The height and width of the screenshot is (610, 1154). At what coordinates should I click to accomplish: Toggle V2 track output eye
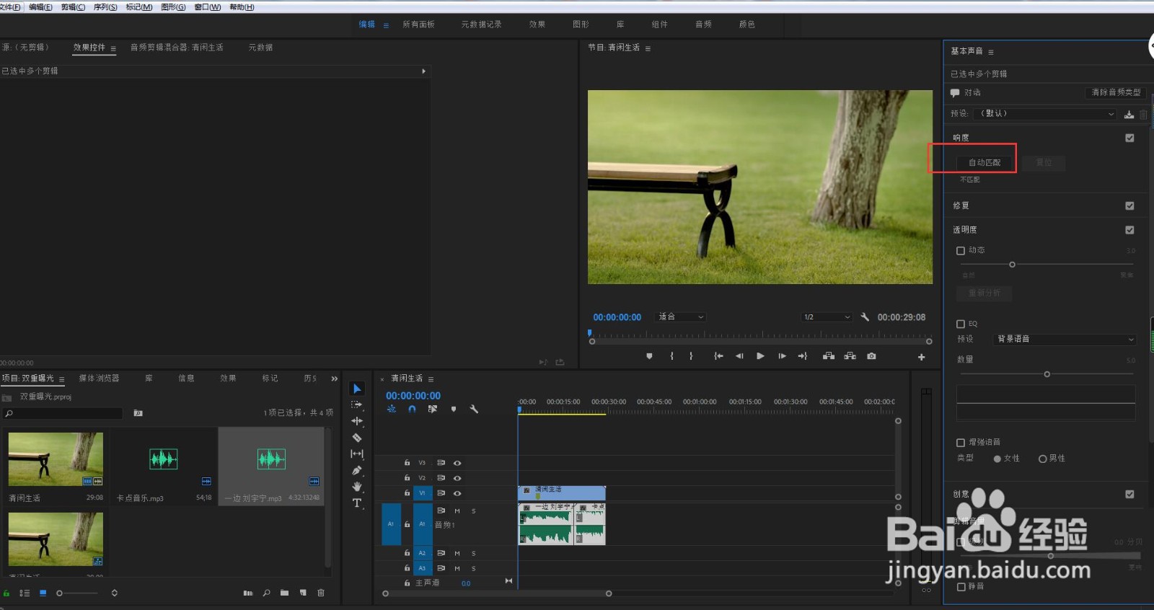coord(457,478)
